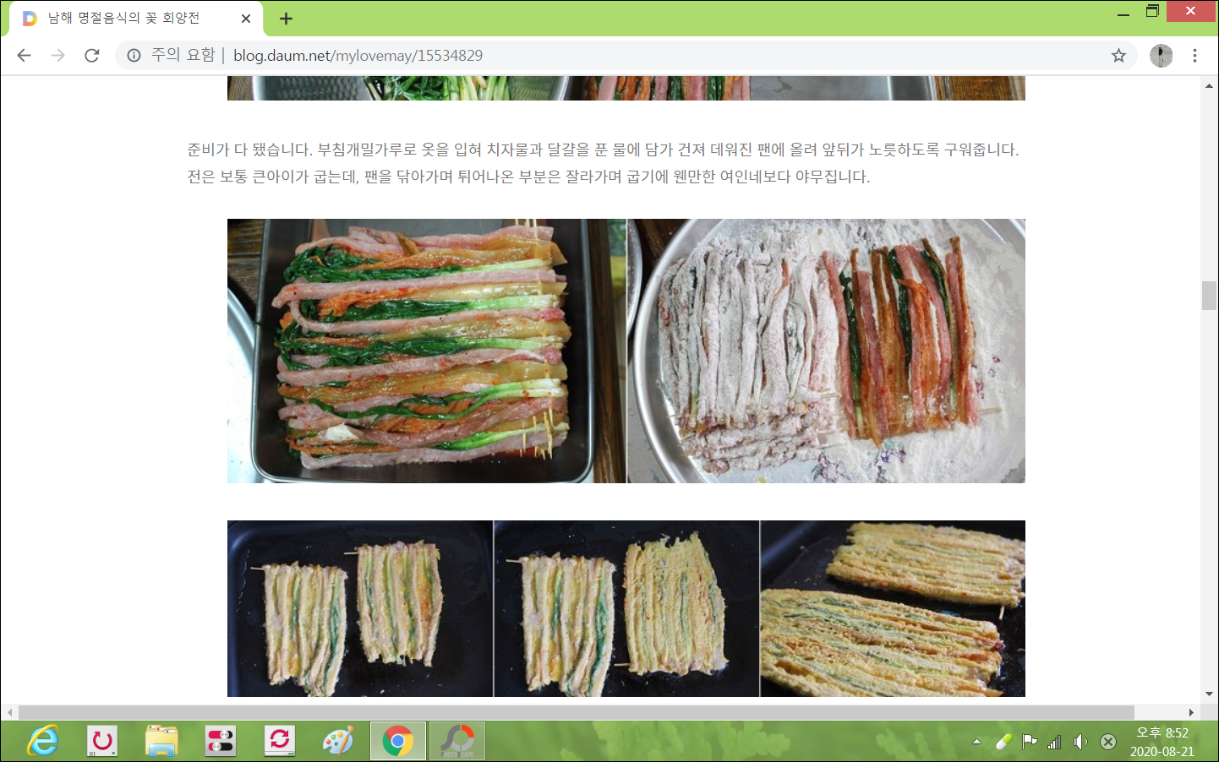Click the floured skewers photo
Screen dimensions: 1219x762
(827, 351)
